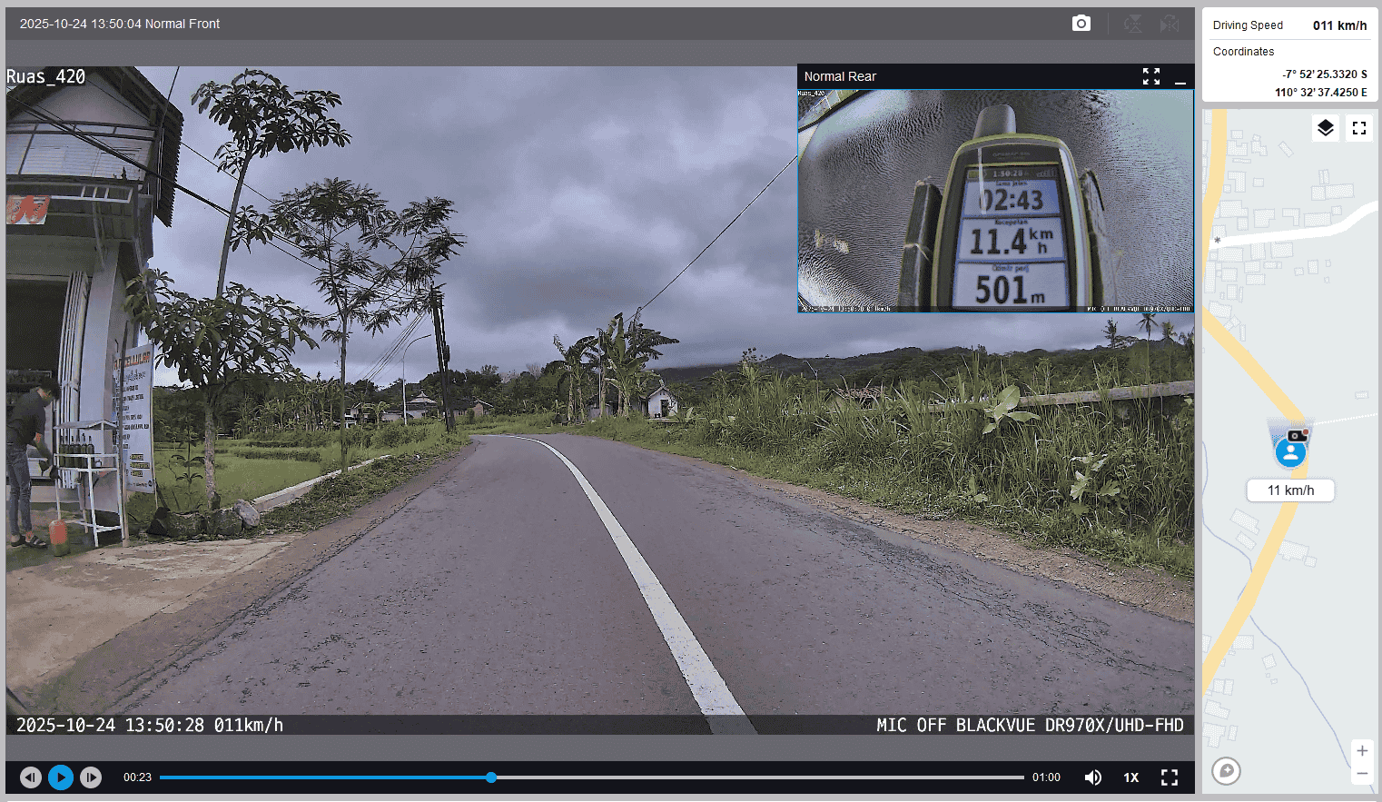1382x802 pixels.
Task: Select the vehicle location marker on the map
Action: 1290,451
